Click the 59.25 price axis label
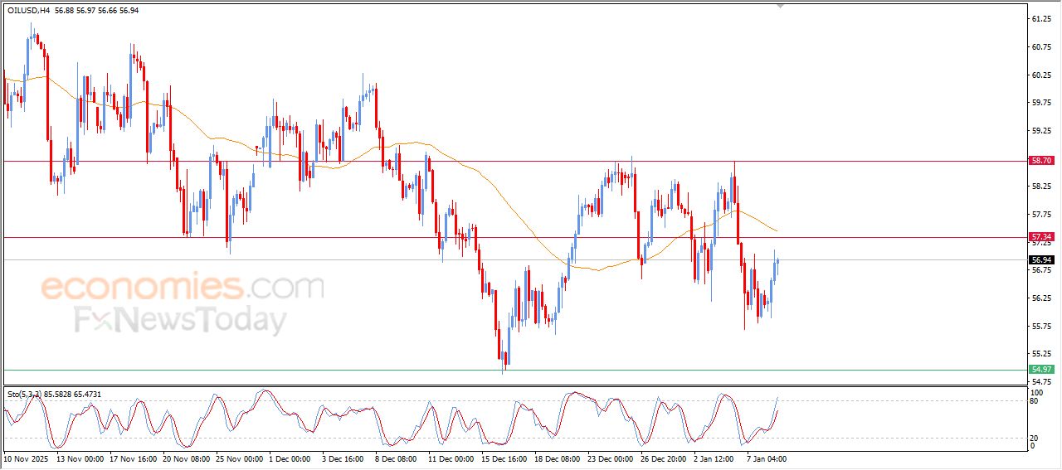 pos(1040,131)
